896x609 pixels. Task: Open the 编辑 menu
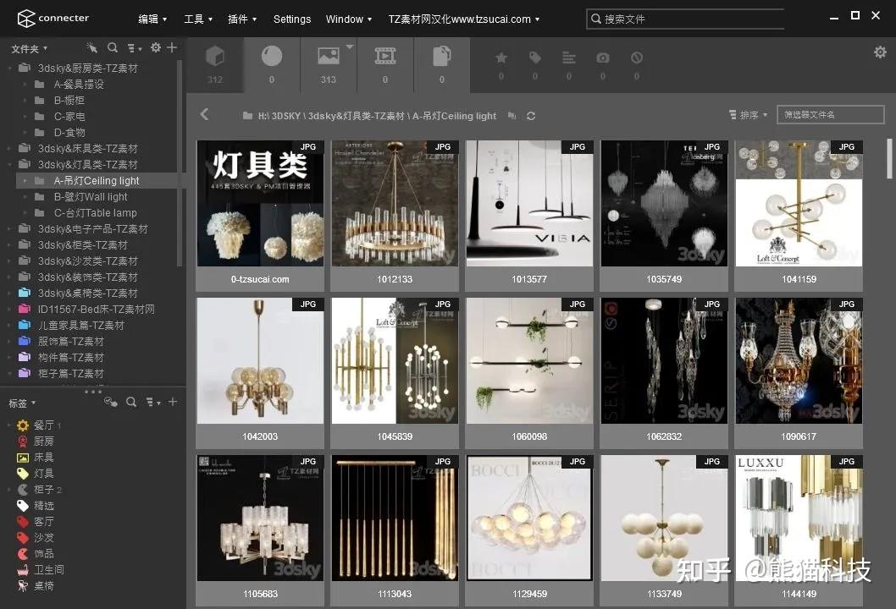click(x=150, y=19)
